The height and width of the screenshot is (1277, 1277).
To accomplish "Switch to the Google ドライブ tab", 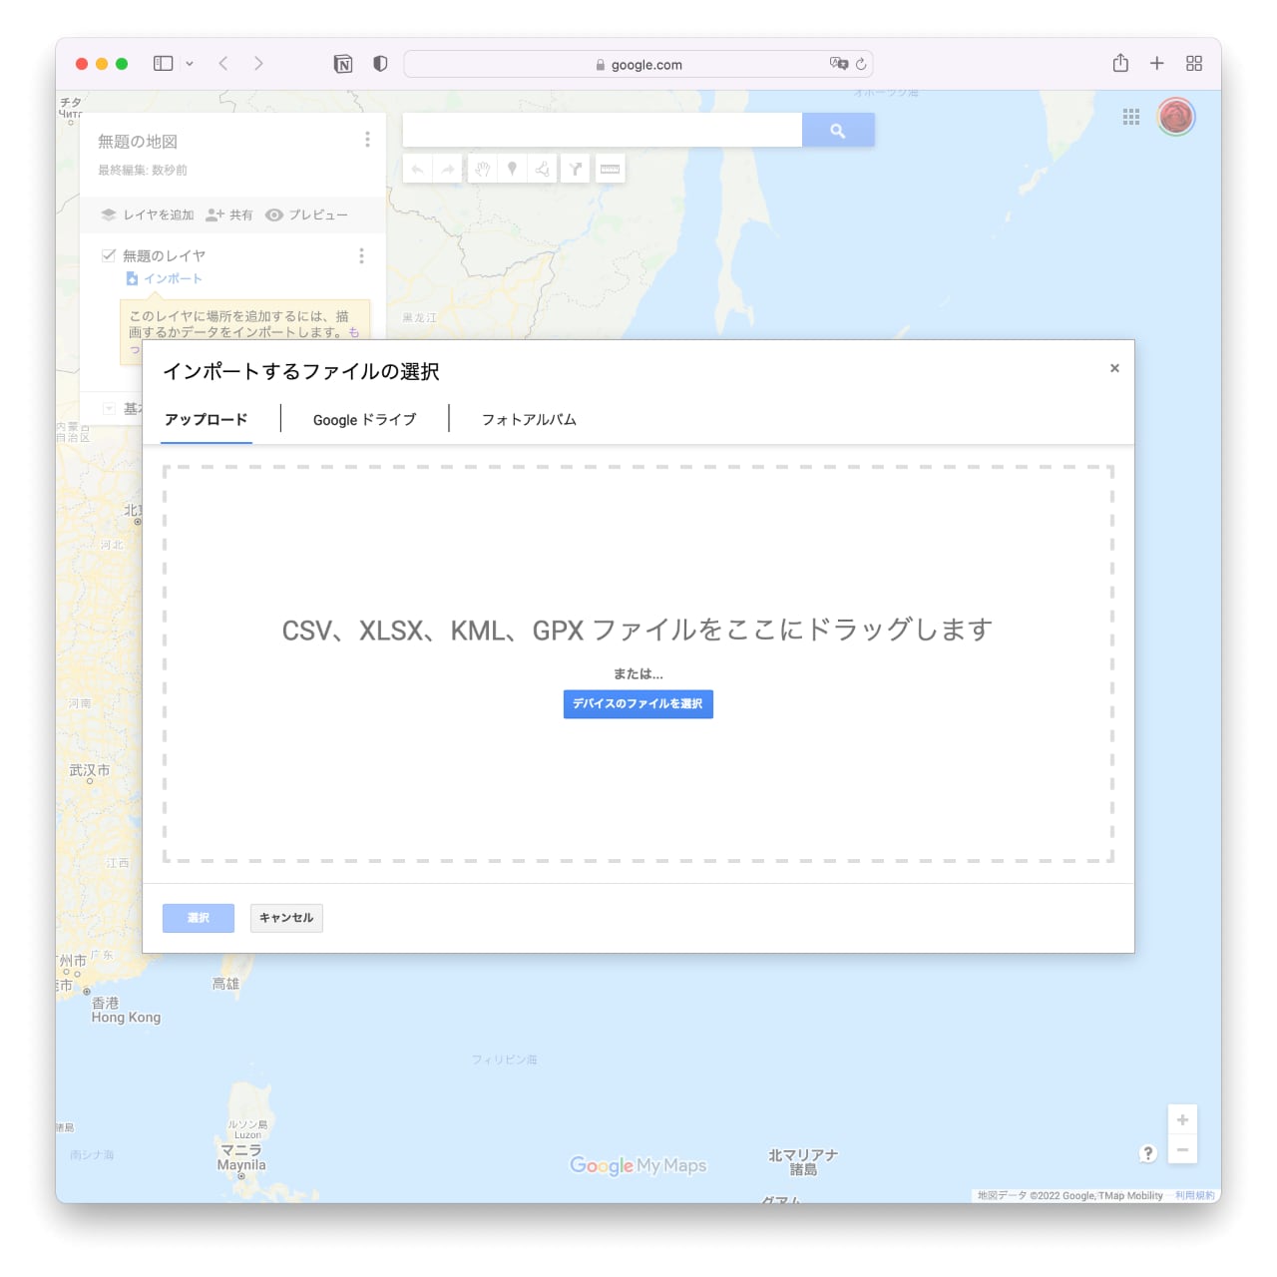I will [x=364, y=420].
